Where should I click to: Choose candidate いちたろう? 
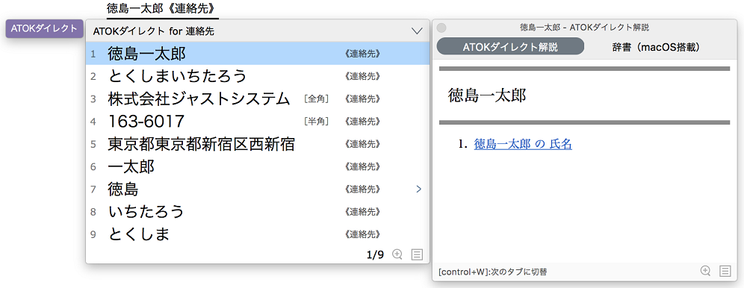[258, 212]
